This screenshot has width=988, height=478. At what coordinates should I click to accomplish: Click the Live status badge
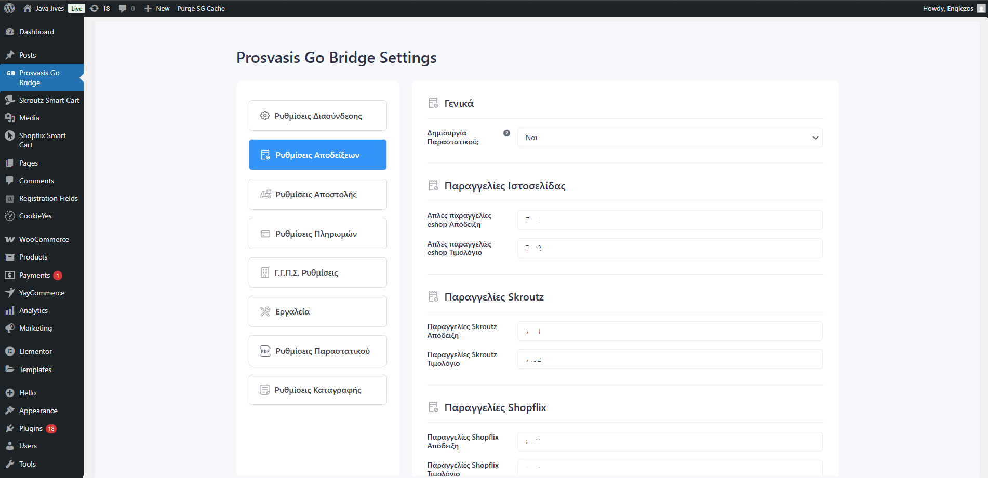coord(76,8)
